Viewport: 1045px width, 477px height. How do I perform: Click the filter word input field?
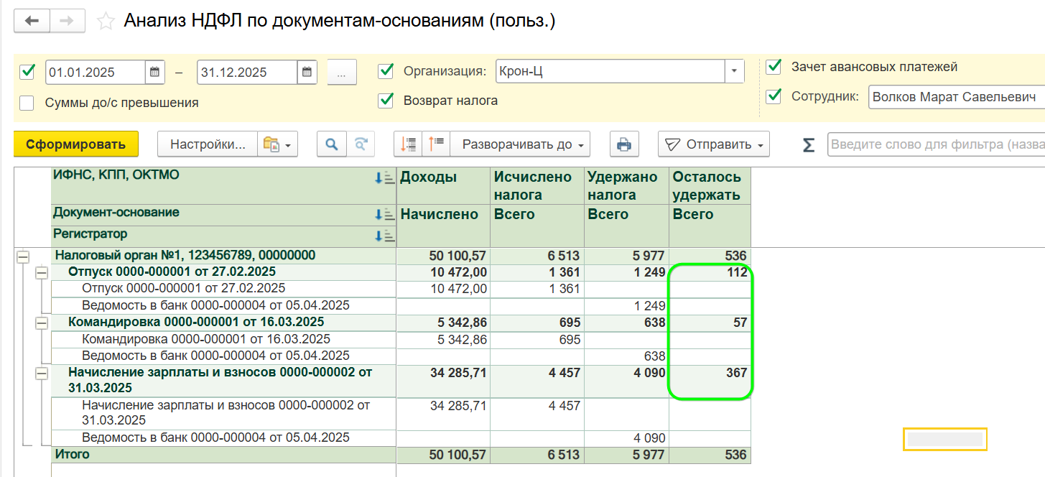pyautogui.click(x=936, y=144)
